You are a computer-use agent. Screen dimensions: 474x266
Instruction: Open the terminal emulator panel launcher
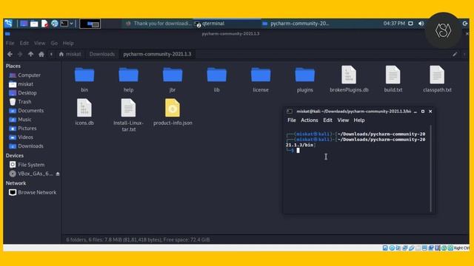64,24
